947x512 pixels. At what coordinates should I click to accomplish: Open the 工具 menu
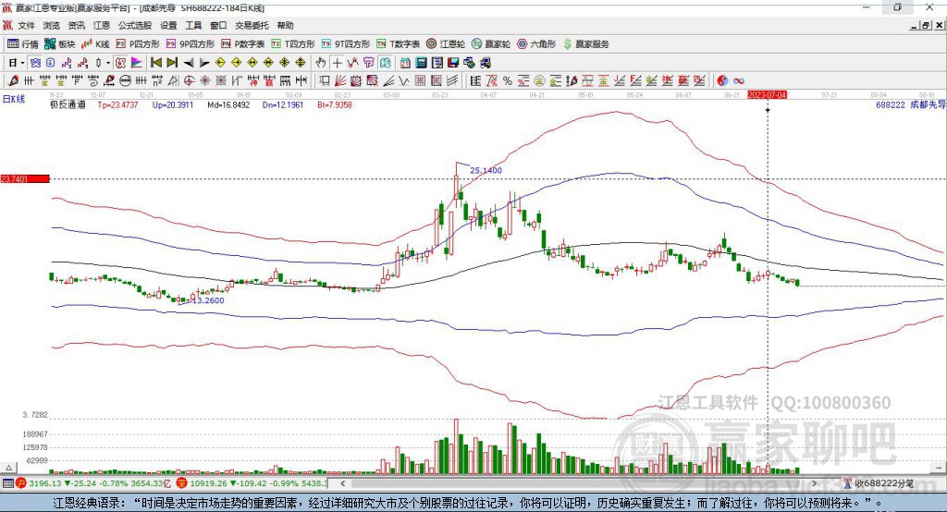193,25
